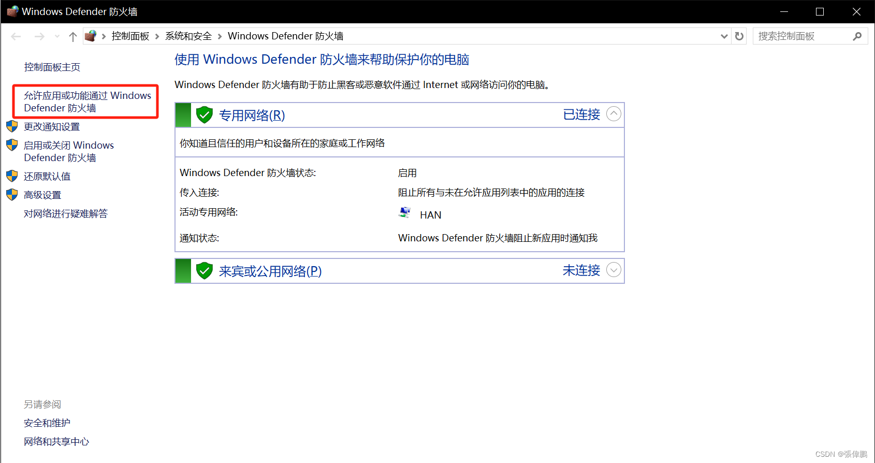This screenshot has width=875, height=463.
Task: Go up one level with Up arrow
Action: pyautogui.click(x=73, y=36)
